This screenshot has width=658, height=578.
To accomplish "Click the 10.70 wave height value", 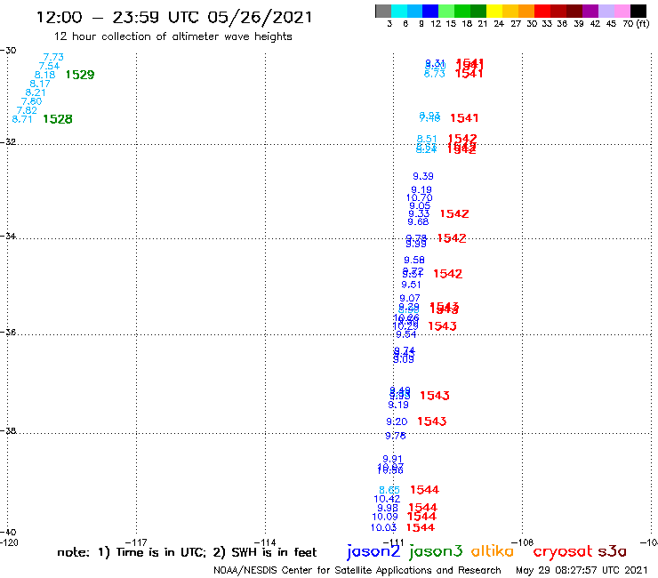I will tap(419, 197).
